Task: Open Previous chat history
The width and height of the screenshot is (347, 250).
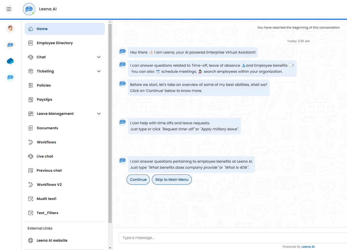Action: coord(65,170)
